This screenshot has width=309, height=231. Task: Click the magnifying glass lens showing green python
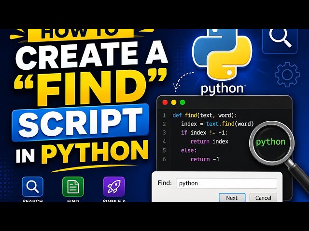tap(271, 142)
